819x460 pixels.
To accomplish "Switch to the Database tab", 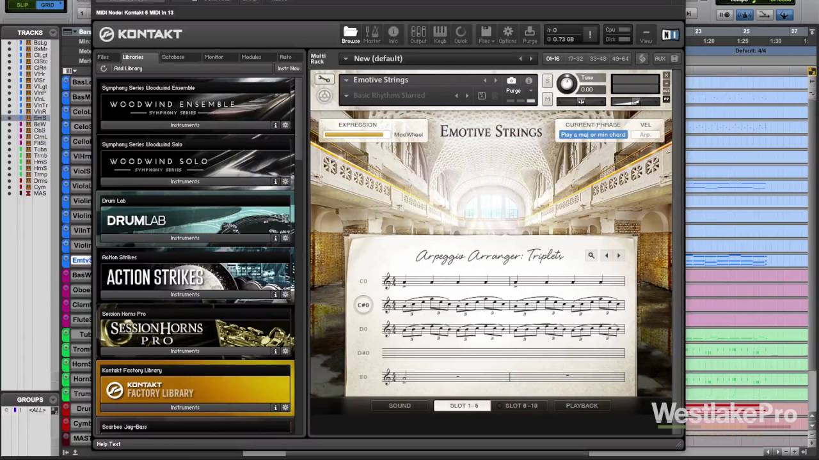I will (173, 57).
